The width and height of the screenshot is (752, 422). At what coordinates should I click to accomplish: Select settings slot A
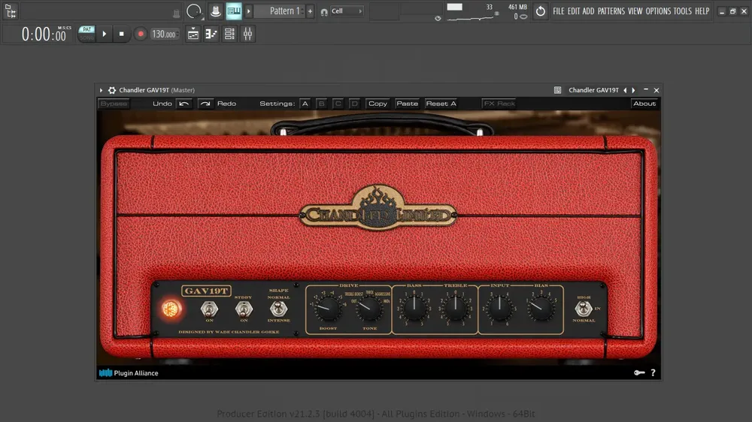pyautogui.click(x=305, y=104)
